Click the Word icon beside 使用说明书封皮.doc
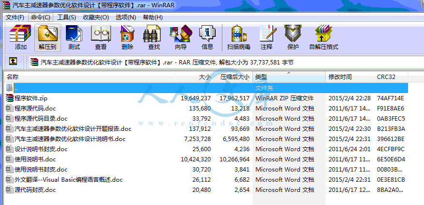 click(x=10, y=170)
